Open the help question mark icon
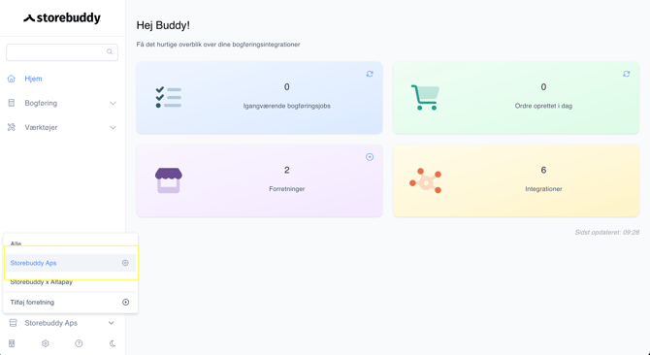This screenshot has height=355, width=650. 79,343
